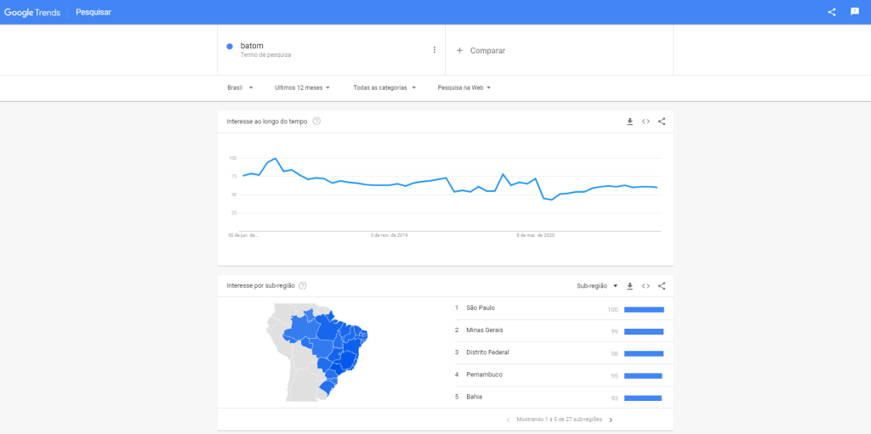Viewport: 871px width, 434px height.
Task: Go to next page of sub-regions
Action: (x=611, y=420)
